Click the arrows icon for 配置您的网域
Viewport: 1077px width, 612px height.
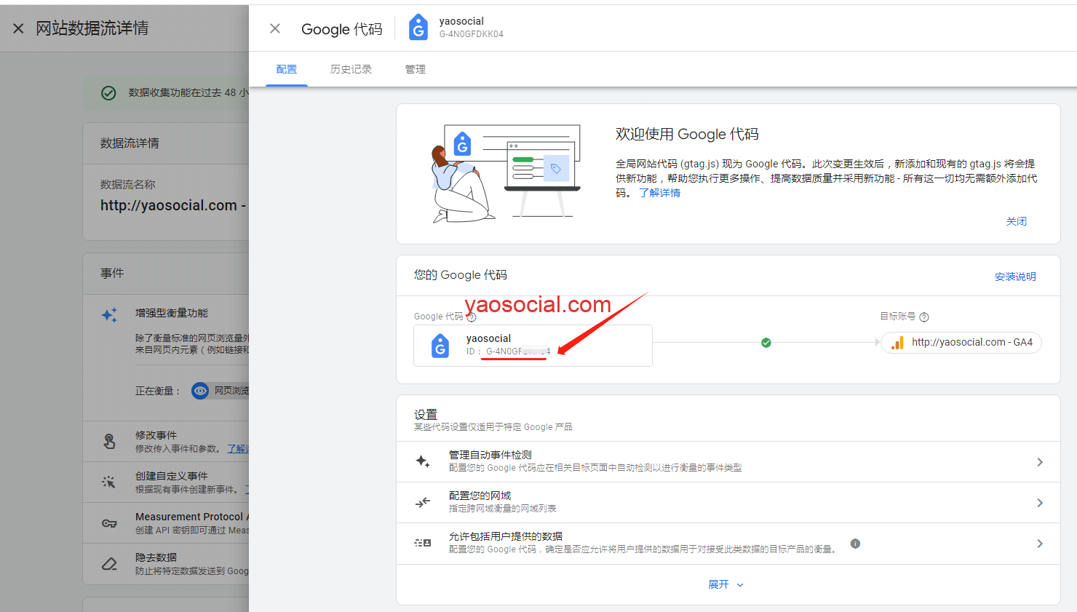coord(423,502)
